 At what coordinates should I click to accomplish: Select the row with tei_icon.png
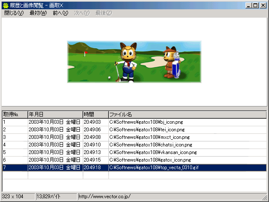click(x=134, y=130)
